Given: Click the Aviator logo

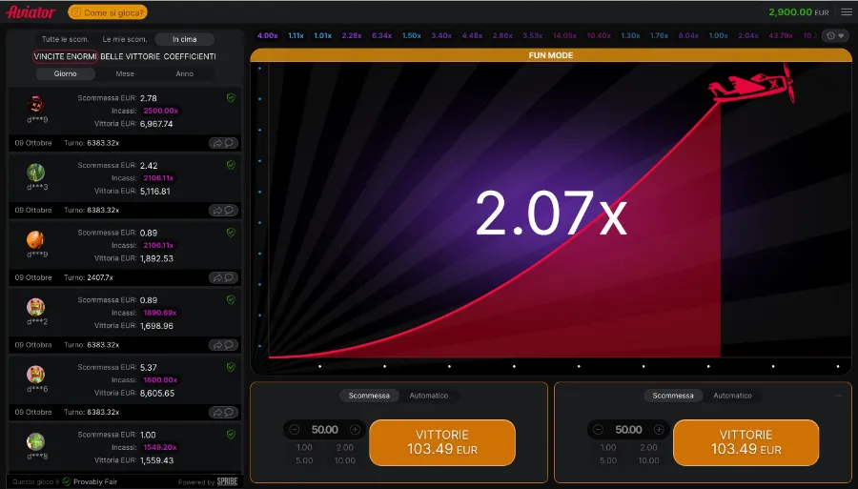Looking at the screenshot, I should (31, 12).
